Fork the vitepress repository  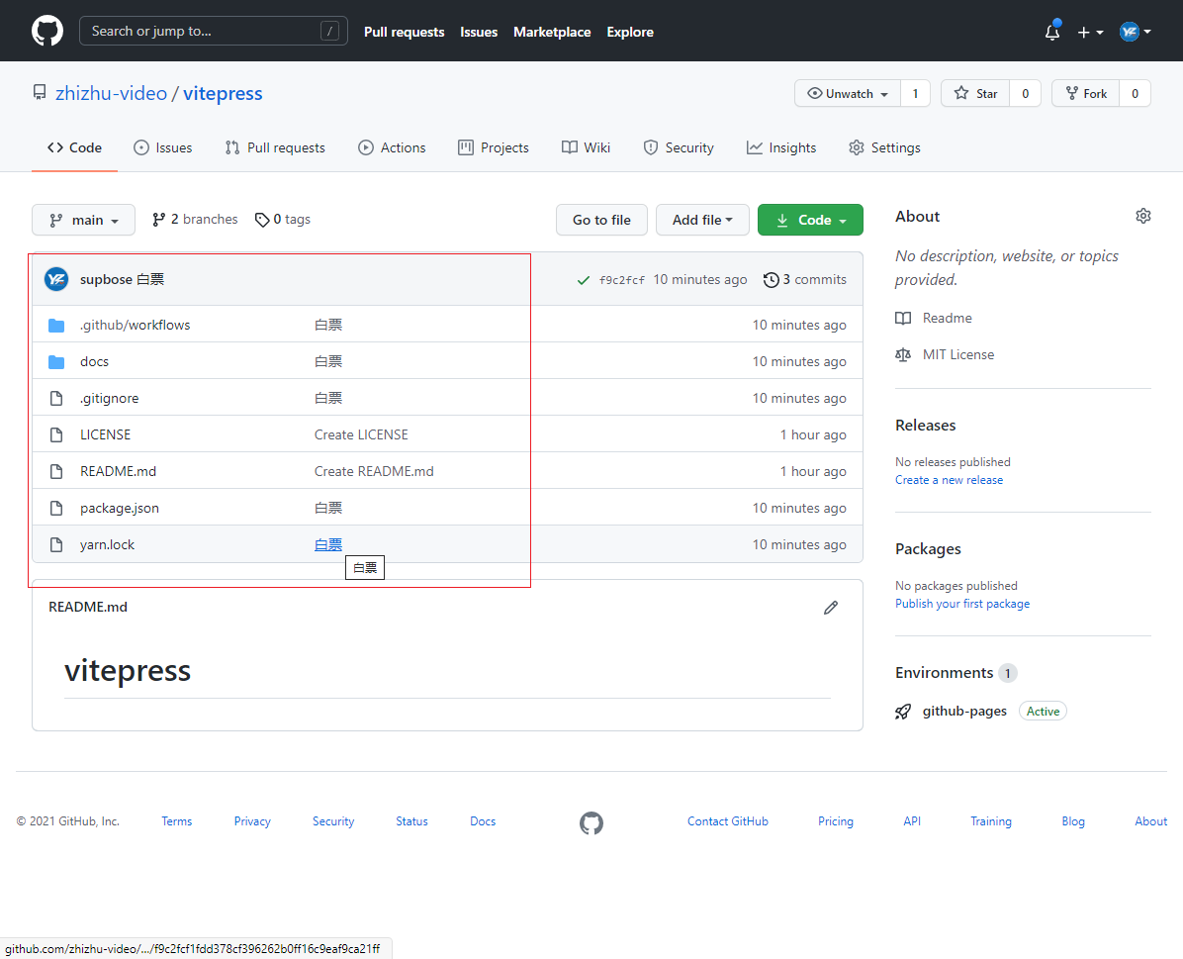(1086, 94)
